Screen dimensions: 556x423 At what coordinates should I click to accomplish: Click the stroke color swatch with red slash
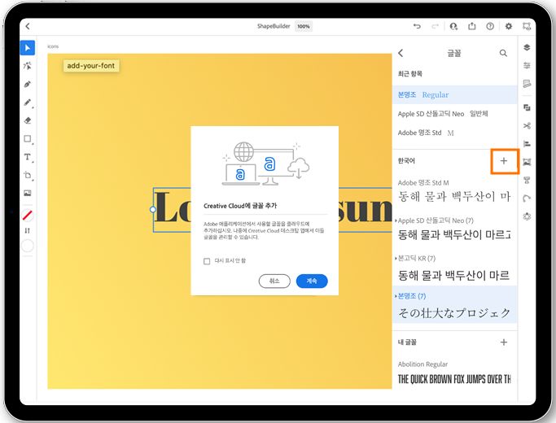[28, 215]
